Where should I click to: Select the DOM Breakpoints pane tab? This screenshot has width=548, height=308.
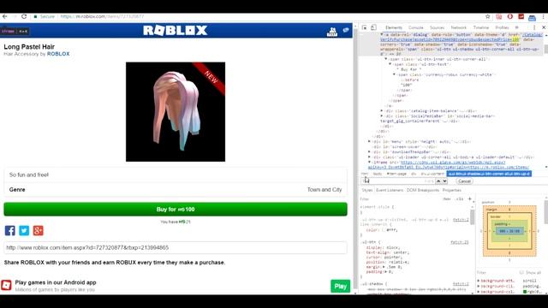(x=422, y=190)
